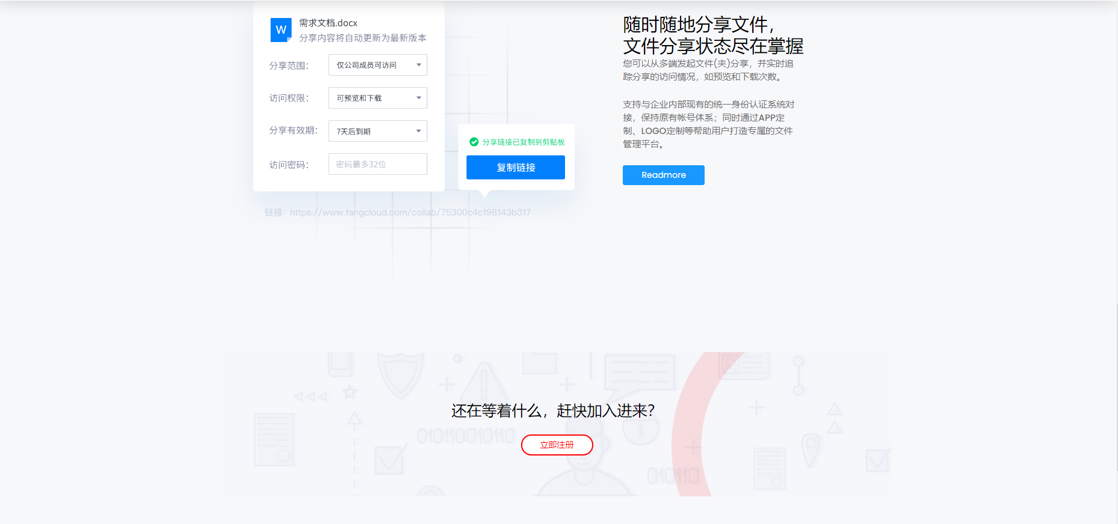Expand the 访问权限 dropdown showing 可预览和下载
1118x524 pixels.
(x=377, y=98)
